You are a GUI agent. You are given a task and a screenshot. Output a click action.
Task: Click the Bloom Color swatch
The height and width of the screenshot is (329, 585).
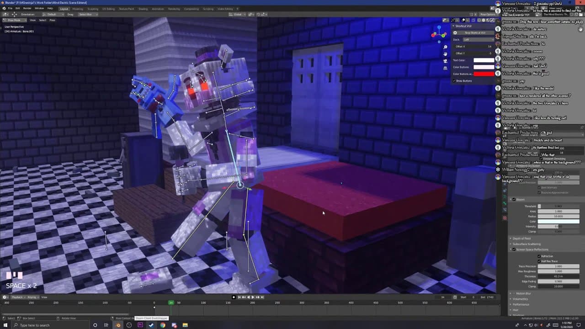point(558,221)
